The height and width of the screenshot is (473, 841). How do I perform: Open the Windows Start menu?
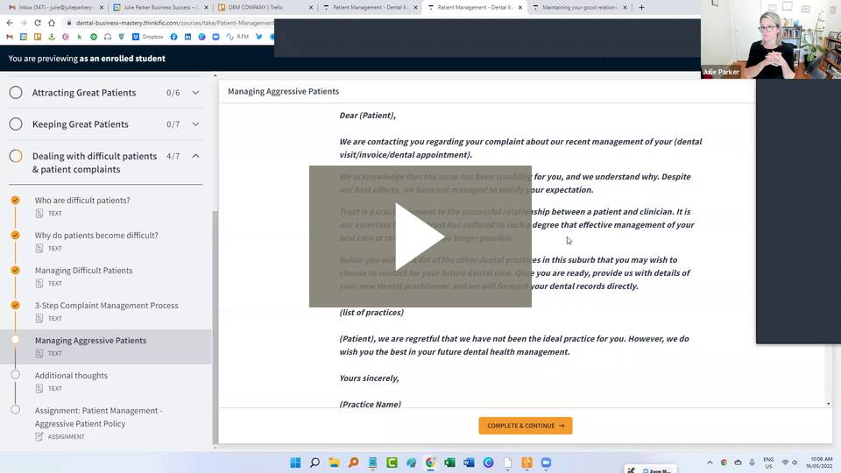click(295, 462)
